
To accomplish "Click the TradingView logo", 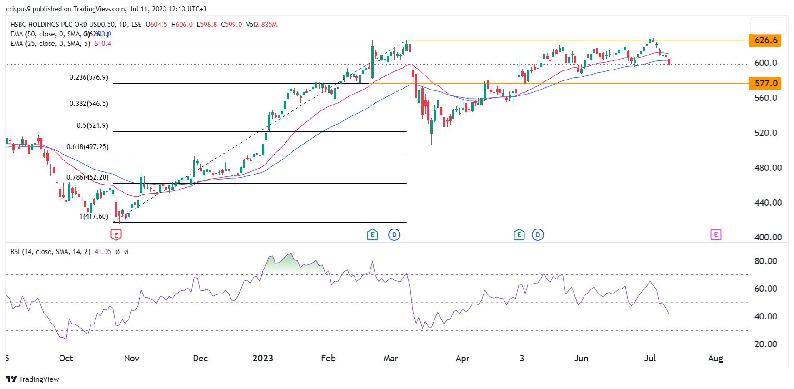I will (x=33, y=379).
